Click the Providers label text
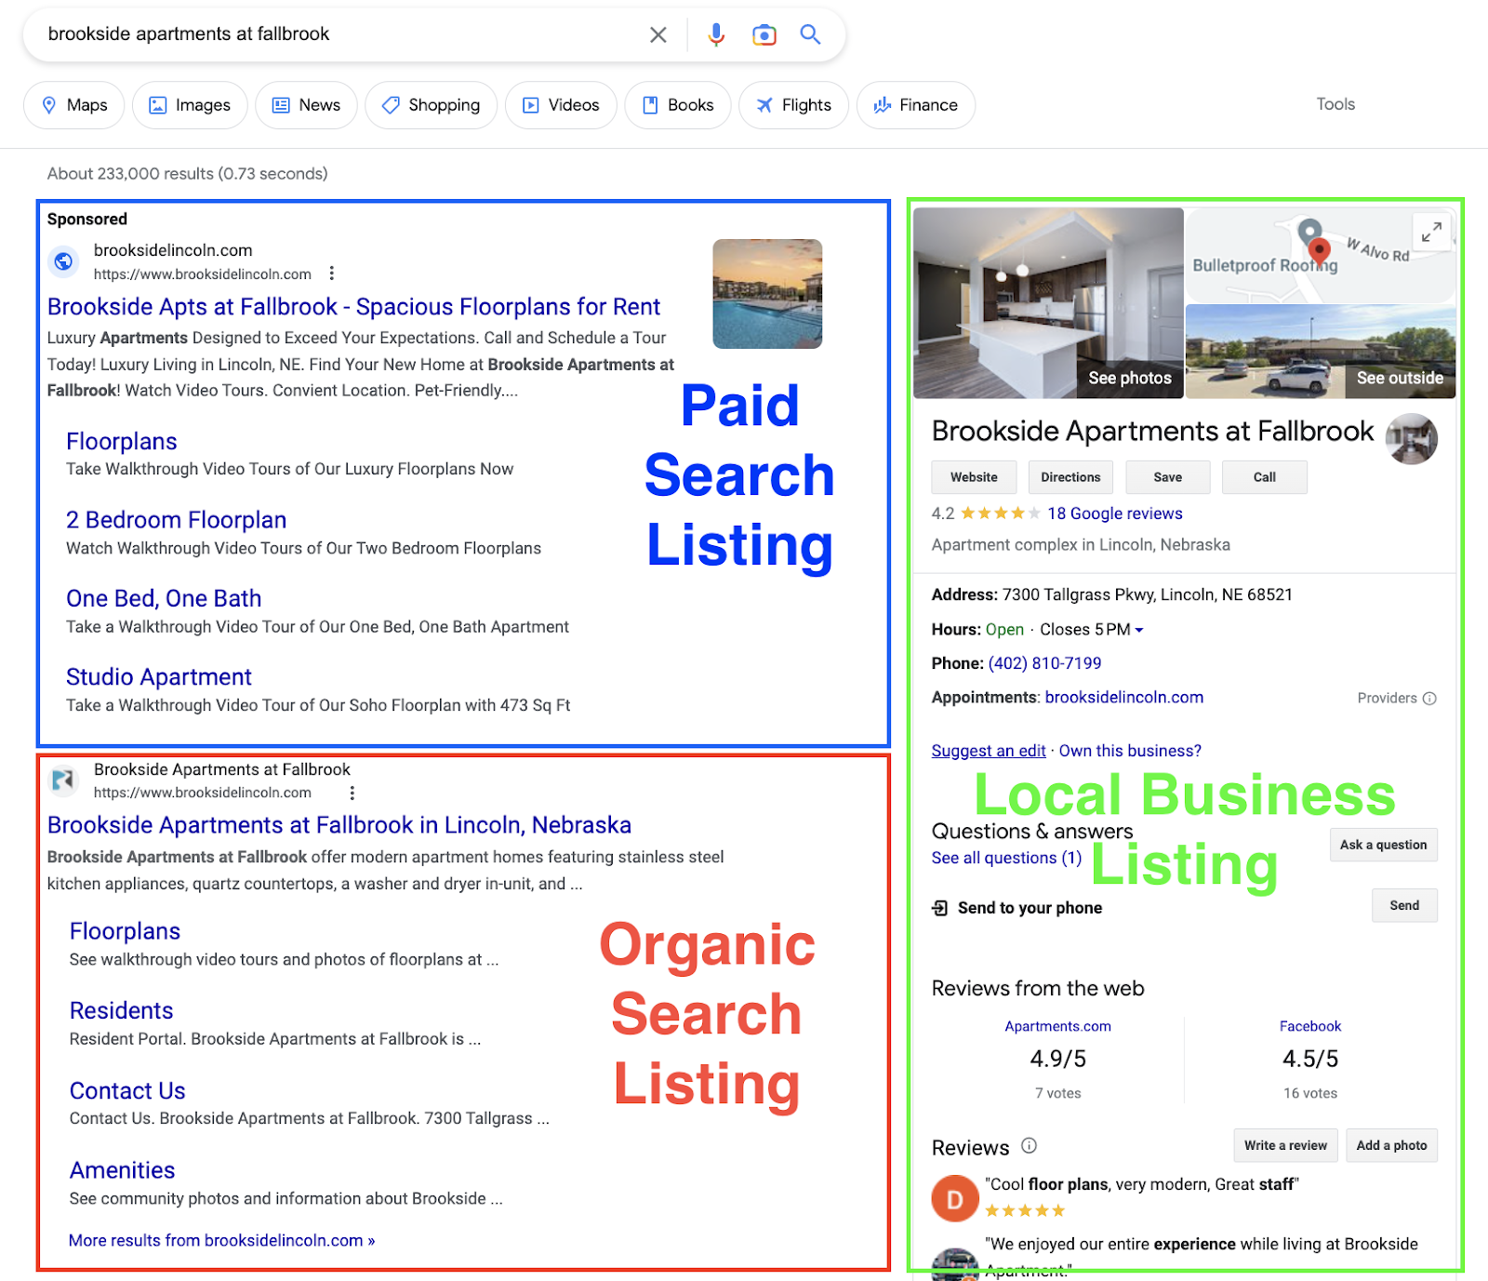The height and width of the screenshot is (1281, 1488). 1387,699
